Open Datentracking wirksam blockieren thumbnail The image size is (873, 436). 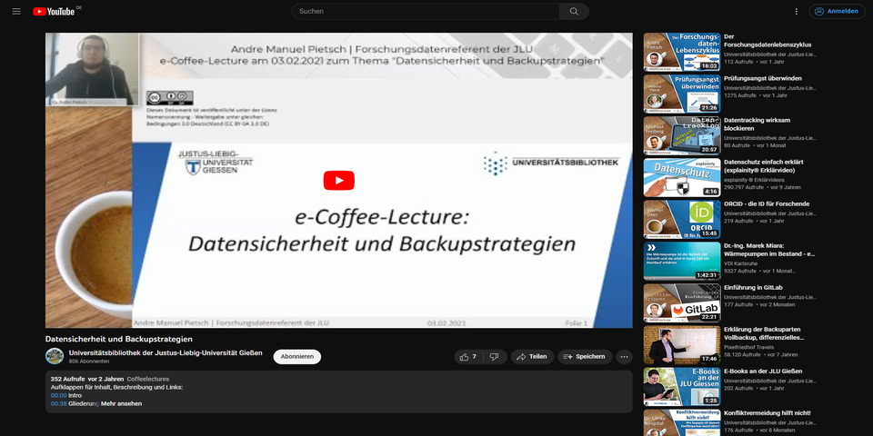point(682,135)
